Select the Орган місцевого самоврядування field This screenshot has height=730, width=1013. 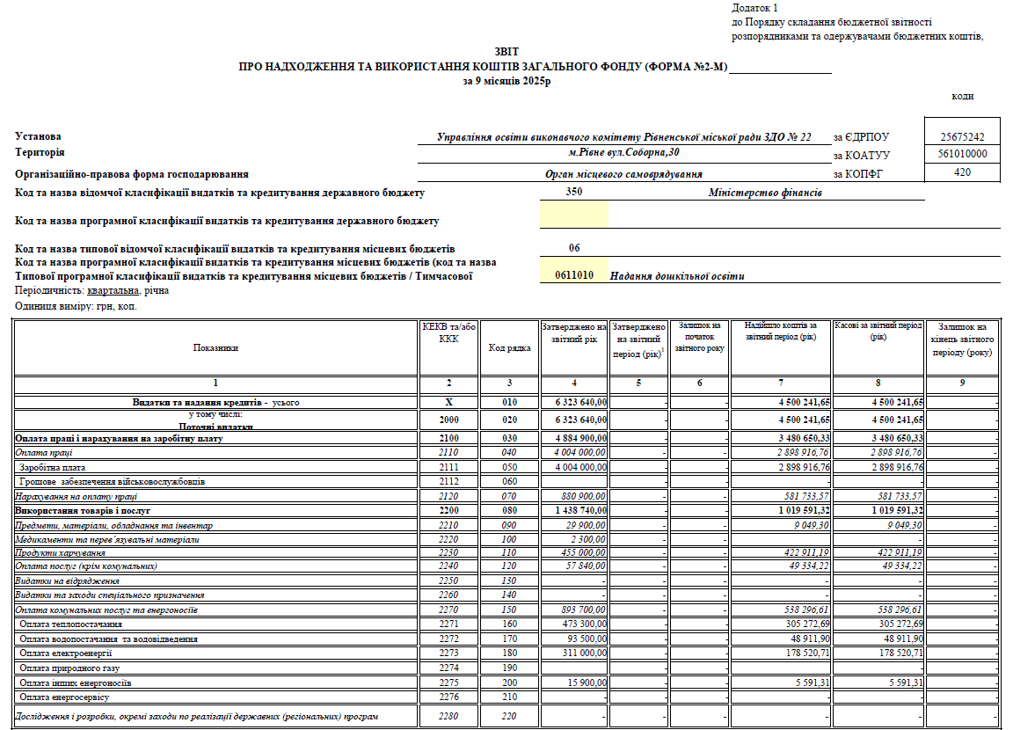pyautogui.click(x=623, y=174)
